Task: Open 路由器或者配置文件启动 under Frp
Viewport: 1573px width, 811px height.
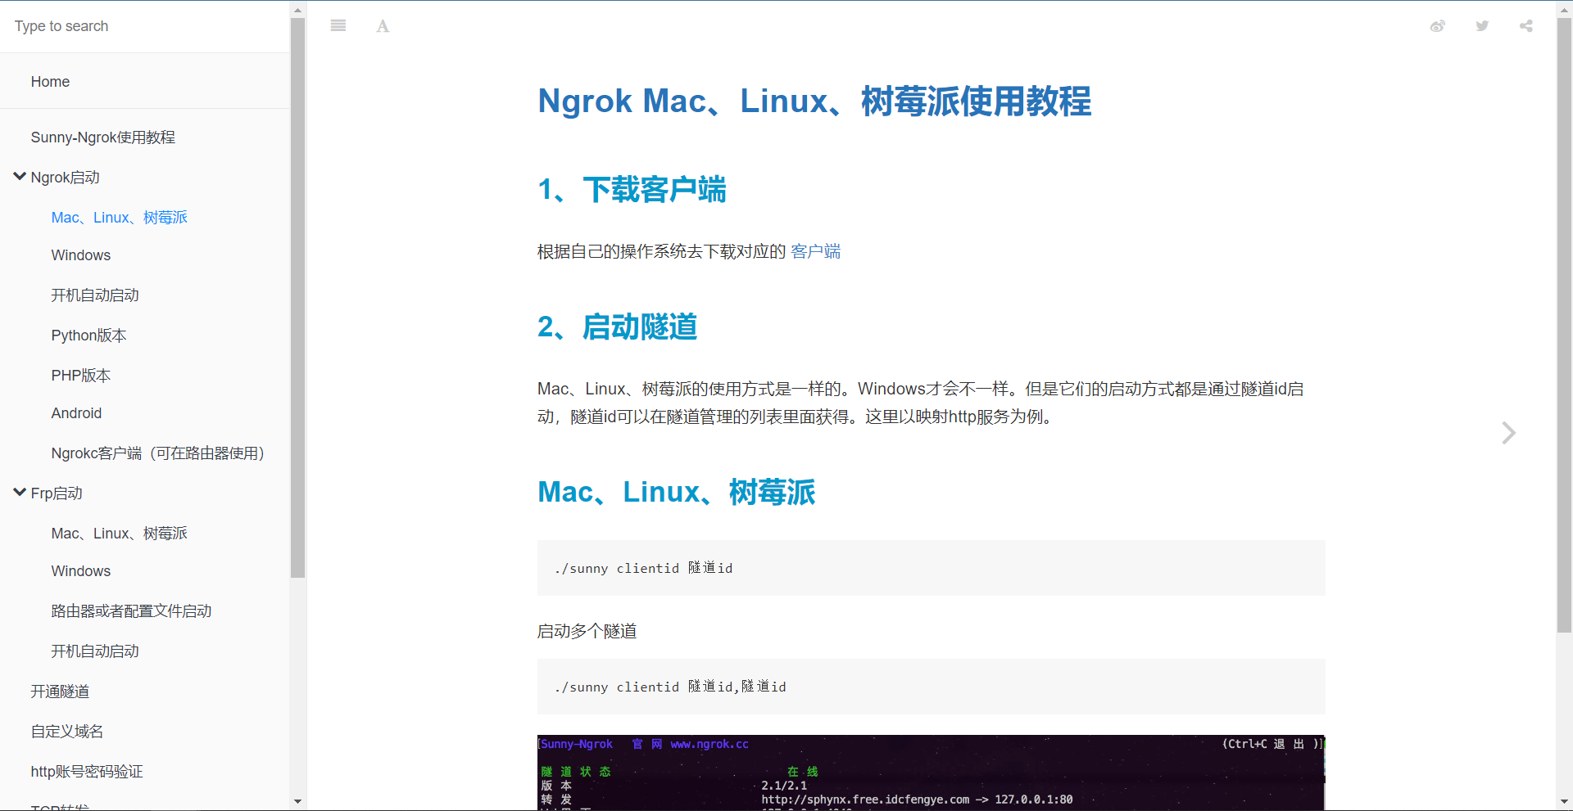Action: 131,611
